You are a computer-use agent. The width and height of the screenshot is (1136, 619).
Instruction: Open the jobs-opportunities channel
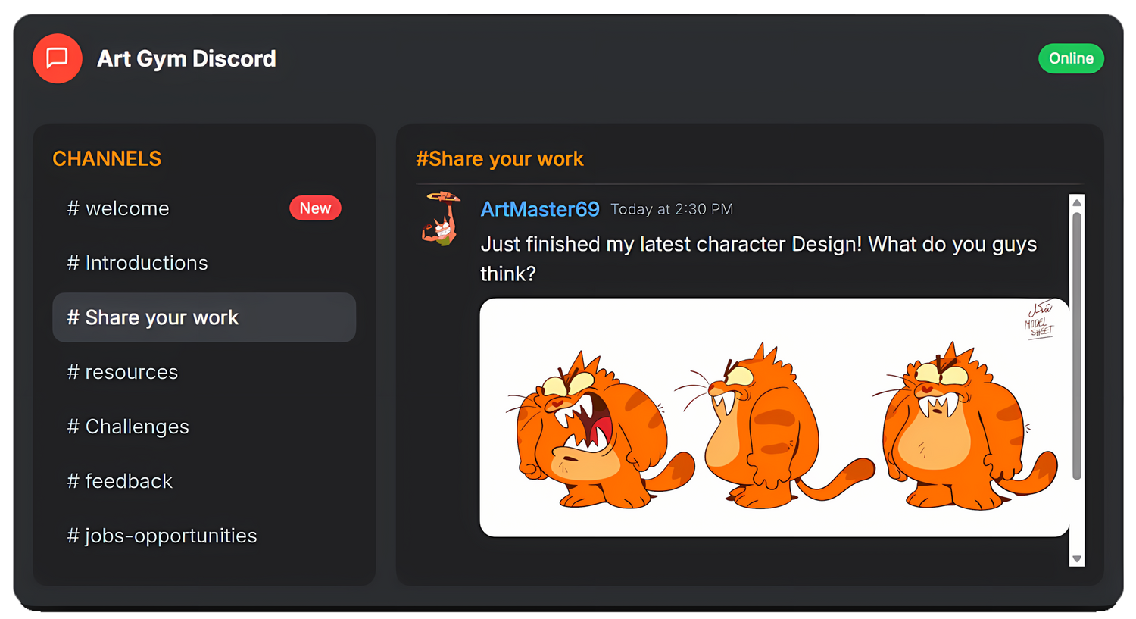pyautogui.click(x=170, y=536)
